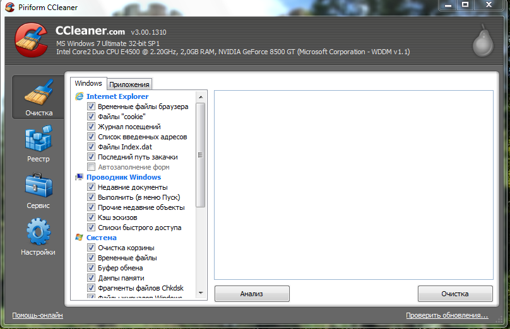Click the v3.00.1310 version text

tap(148, 32)
